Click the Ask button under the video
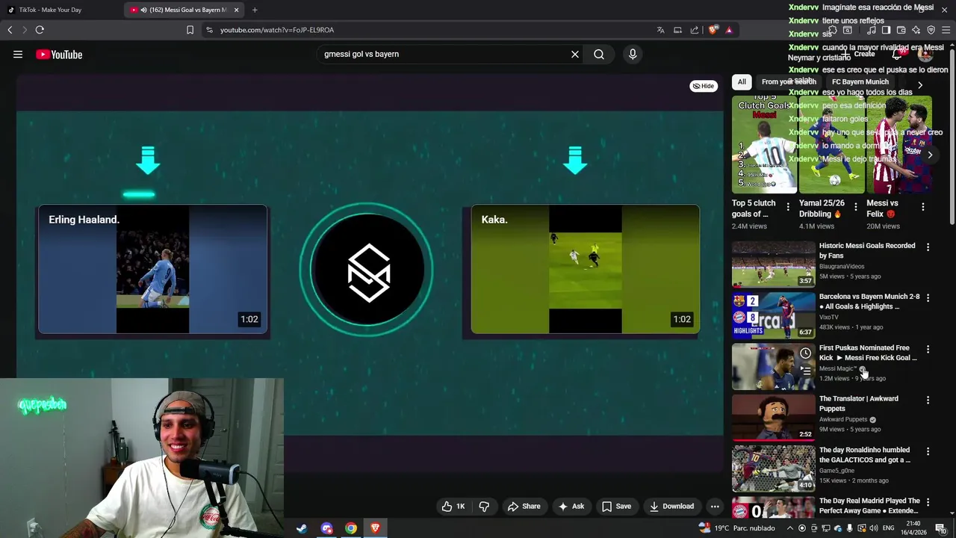 [x=571, y=507]
